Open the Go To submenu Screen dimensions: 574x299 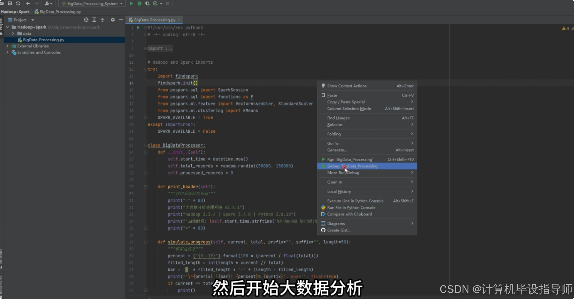pyautogui.click(x=367, y=143)
